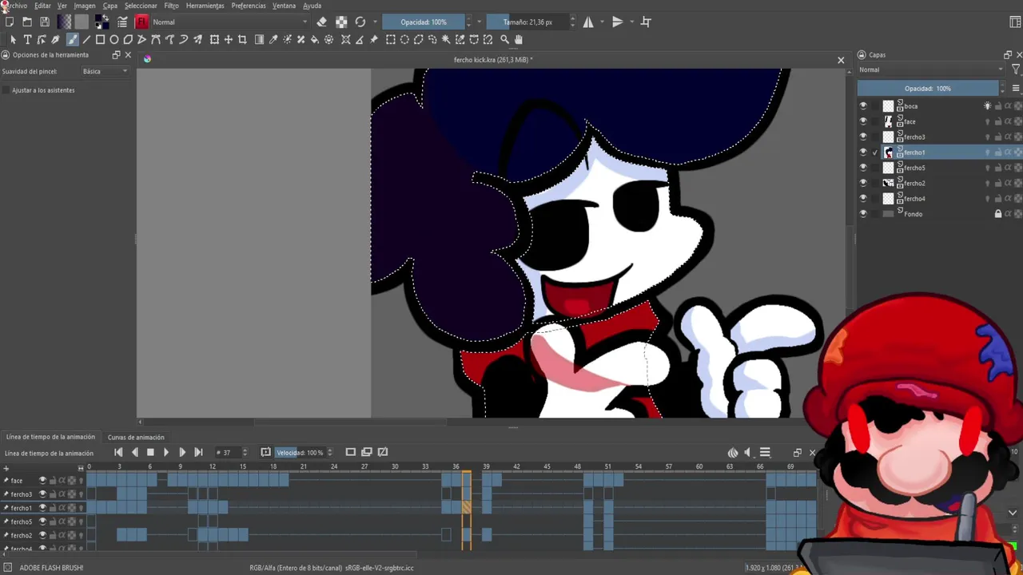Toggle visibility of fercho2 timeline row
Screen dimensions: 1023x575
coord(42,535)
